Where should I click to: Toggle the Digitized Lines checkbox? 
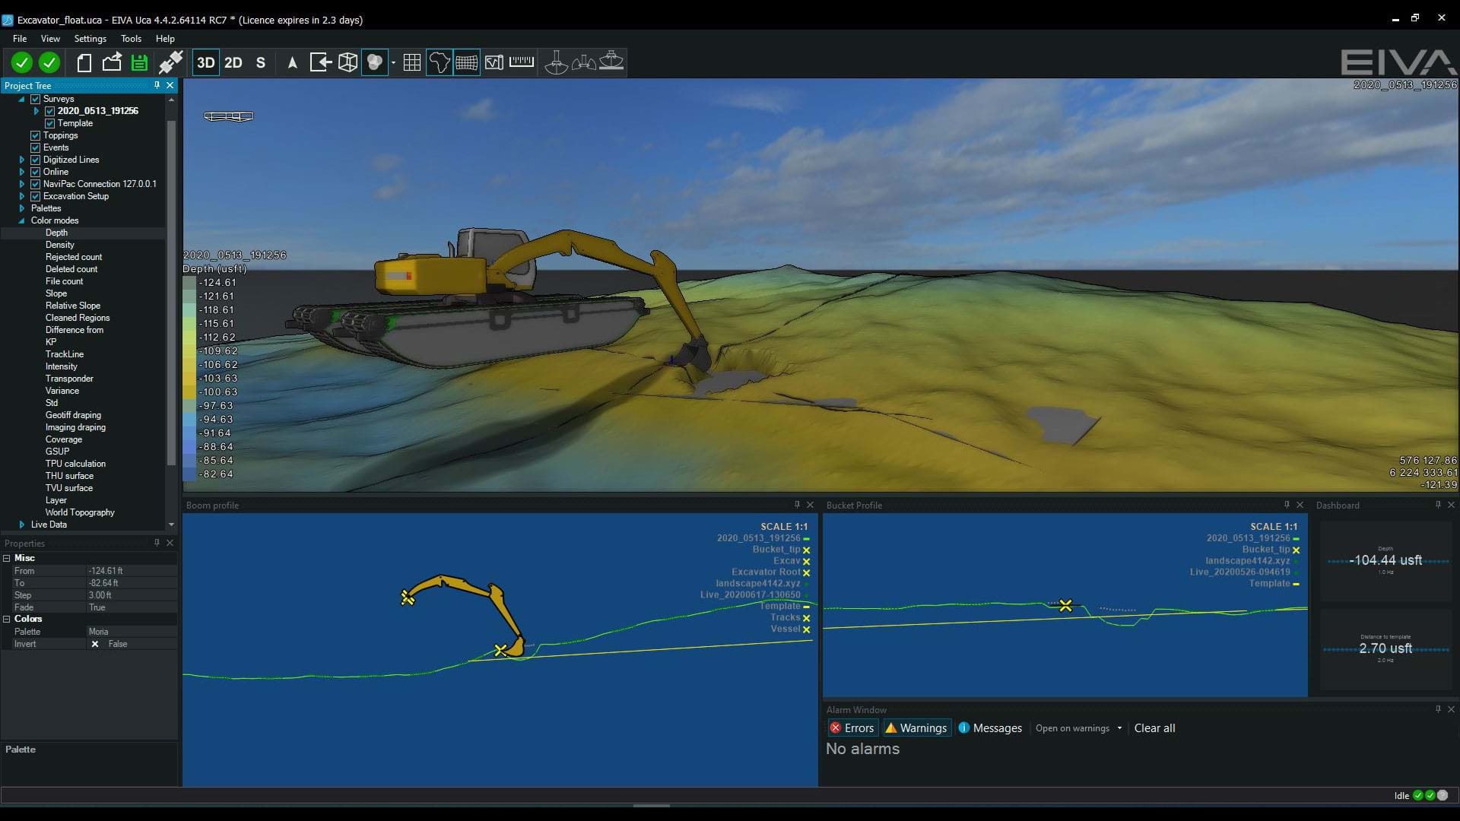click(35, 160)
